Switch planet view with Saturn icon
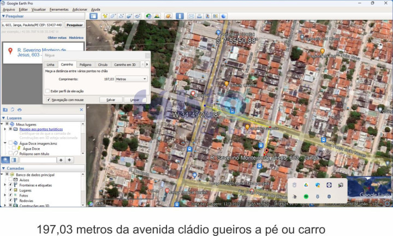 click(x=168, y=16)
